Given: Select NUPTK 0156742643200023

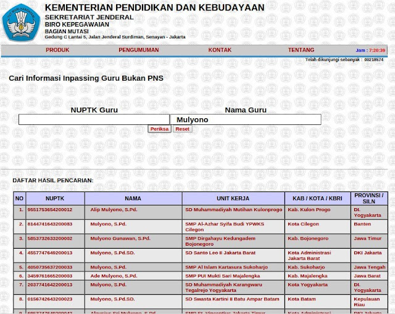Looking at the screenshot, I should coord(50,299).
